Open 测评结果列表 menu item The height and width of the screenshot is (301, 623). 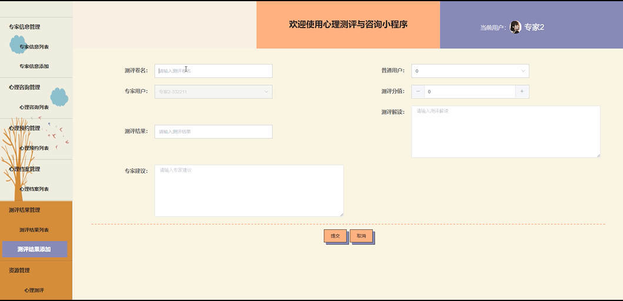tap(34, 230)
